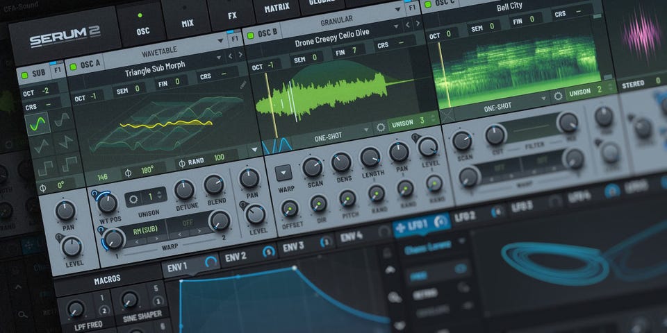Viewport: 667px width, 333px height.
Task: Toggle the SUB oscillator power button
Action: pos(25,76)
